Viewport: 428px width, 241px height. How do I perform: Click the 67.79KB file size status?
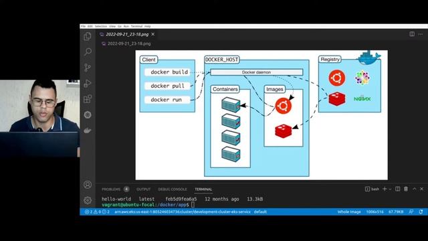[396, 212]
